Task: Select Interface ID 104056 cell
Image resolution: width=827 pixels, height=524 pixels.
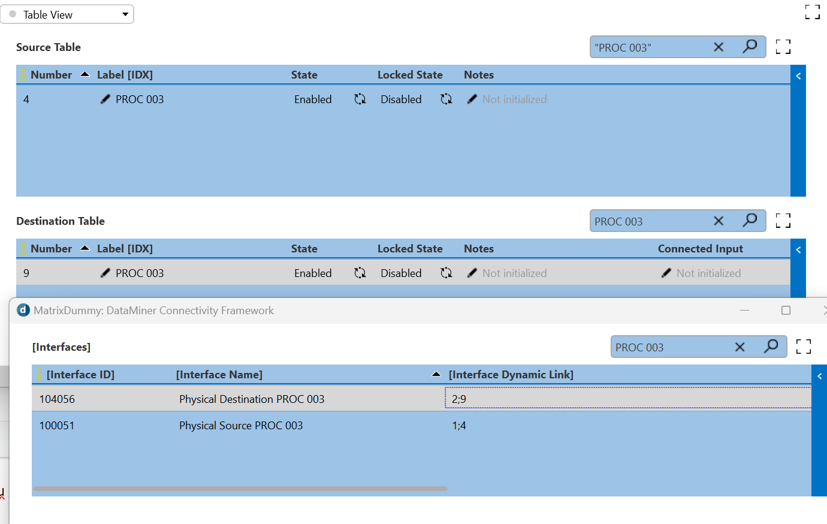Action: pos(57,399)
